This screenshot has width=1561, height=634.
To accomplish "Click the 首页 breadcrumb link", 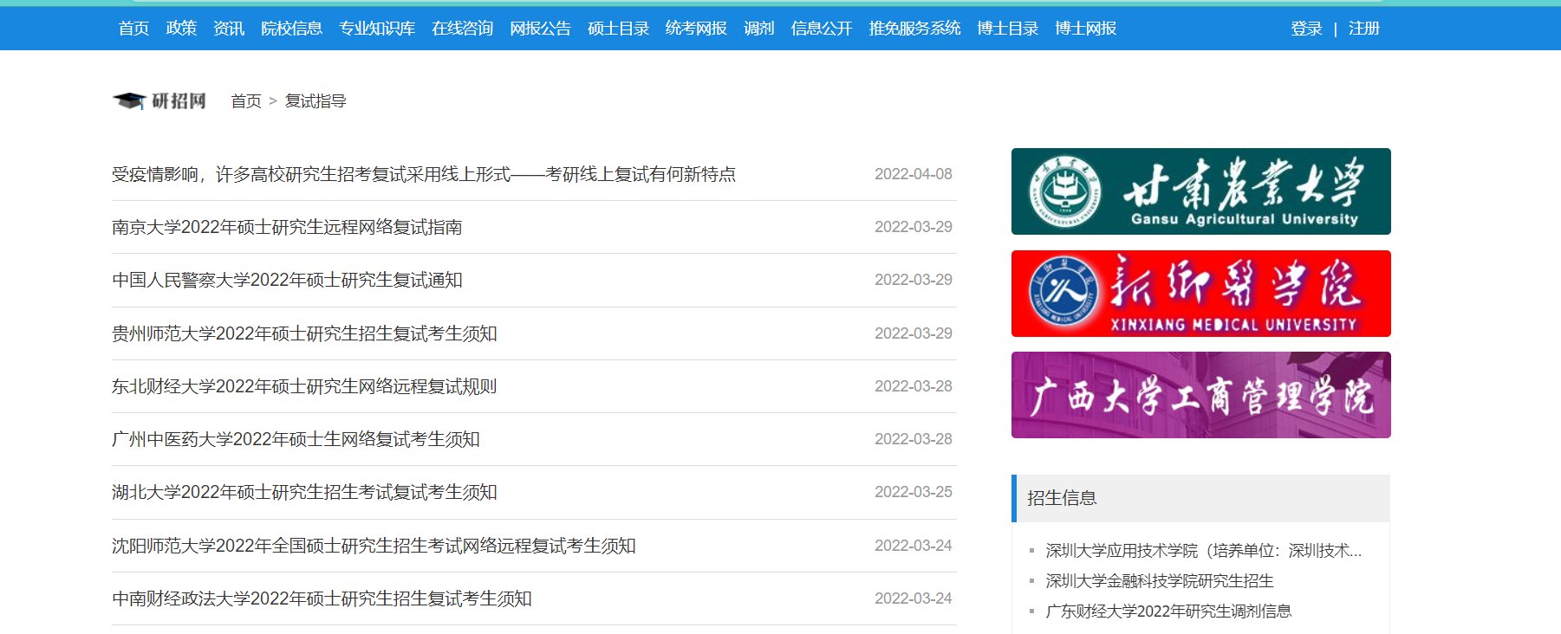I will tap(246, 101).
